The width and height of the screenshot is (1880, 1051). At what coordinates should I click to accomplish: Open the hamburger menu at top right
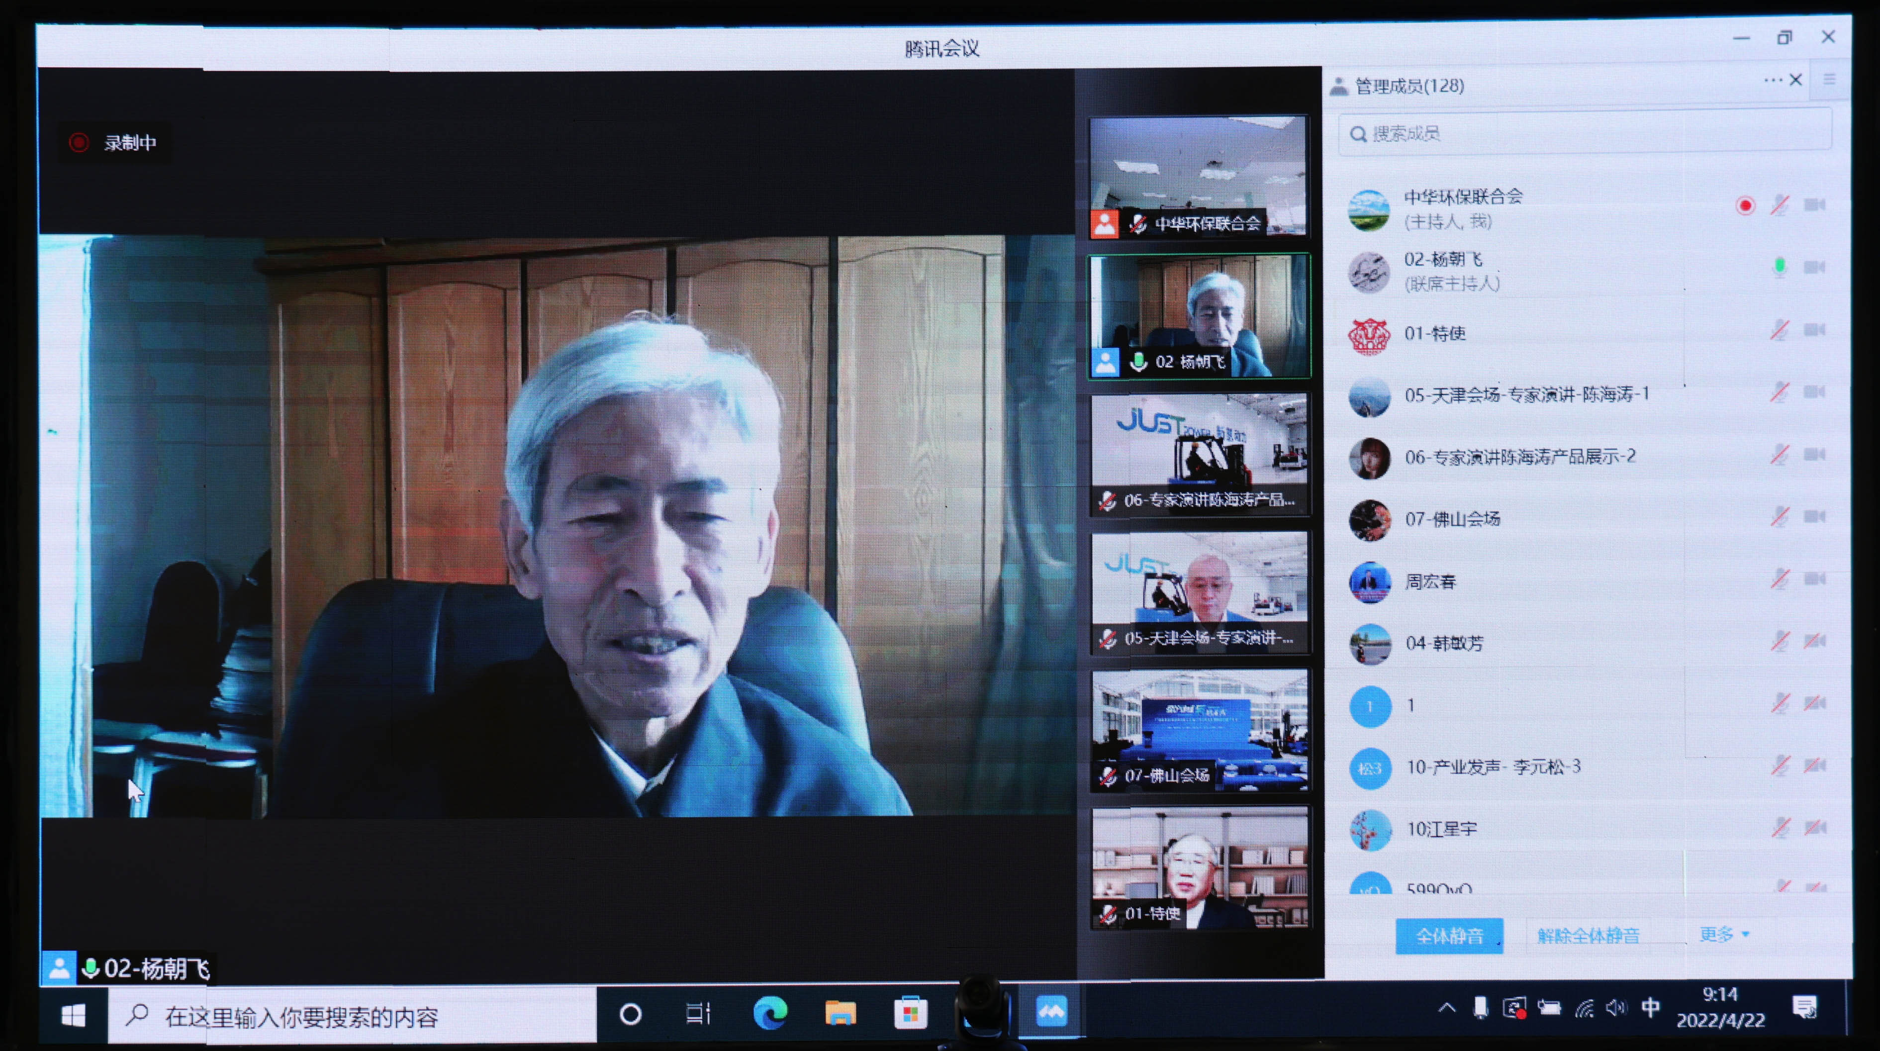coord(1830,79)
